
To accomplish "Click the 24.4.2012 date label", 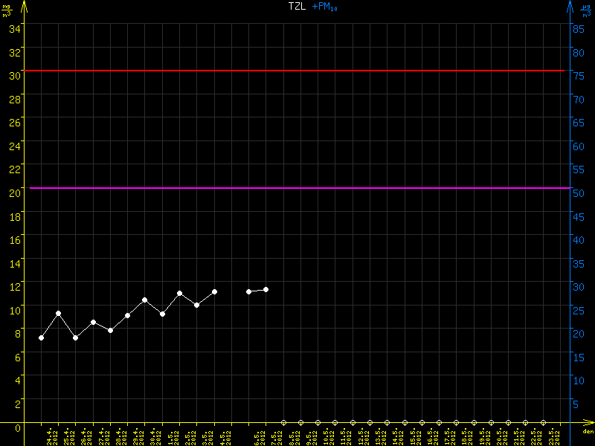I will 52,436.
